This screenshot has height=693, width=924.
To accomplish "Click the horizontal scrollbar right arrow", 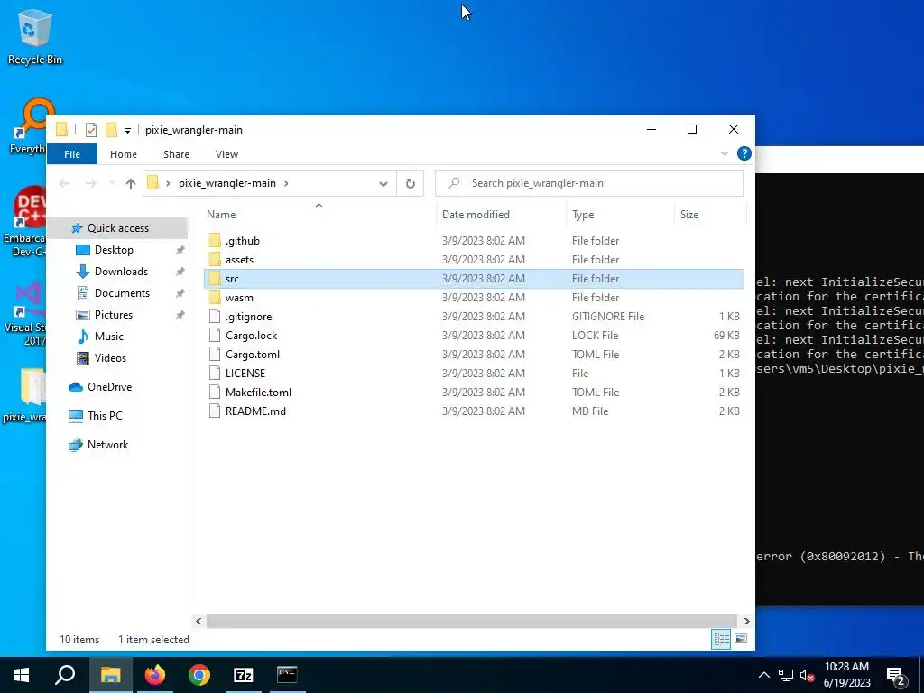I will (746, 621).
